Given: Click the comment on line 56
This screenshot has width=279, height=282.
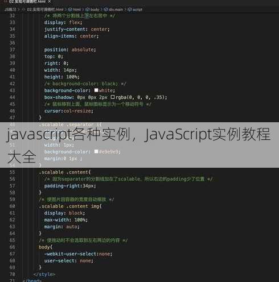Looking at the screenshot, I should pos(129,179).
